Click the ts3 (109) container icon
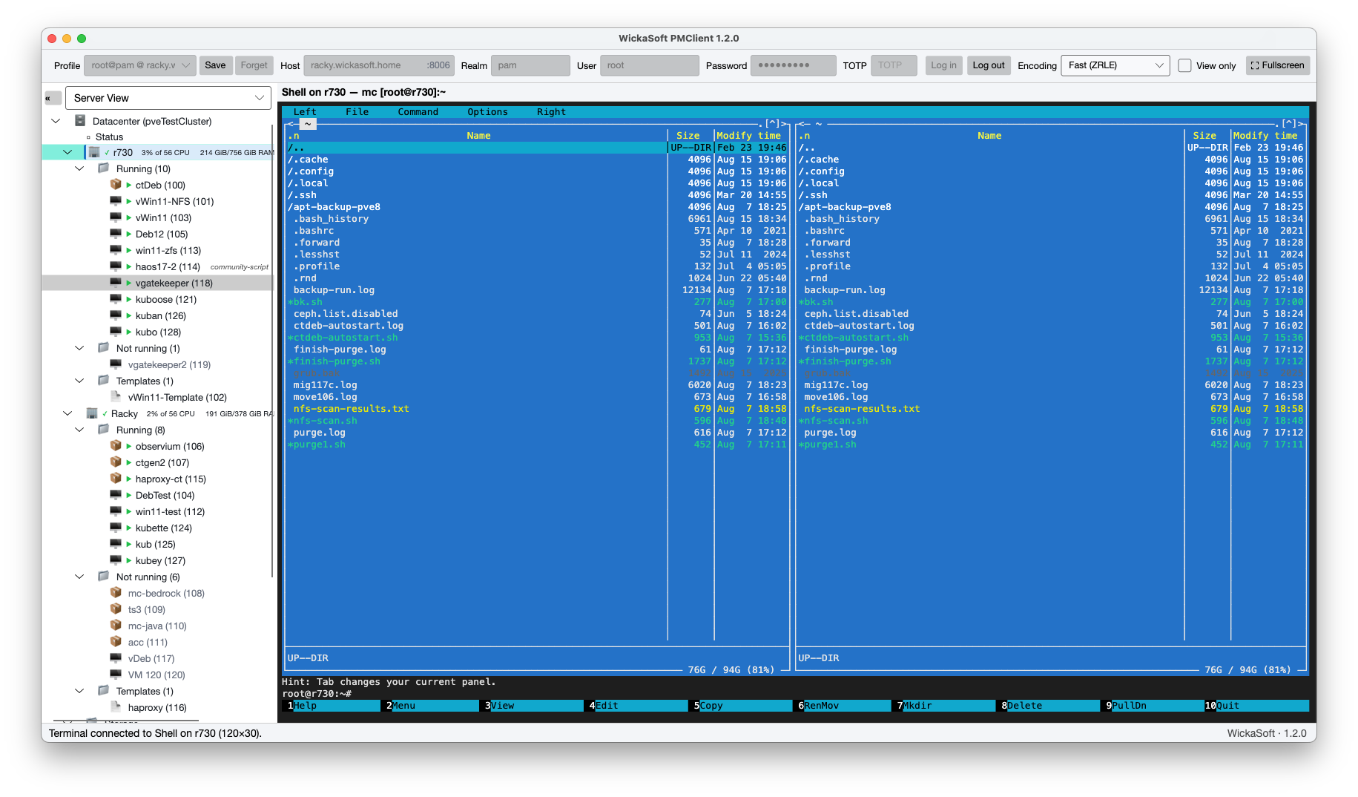Viewport: 1358px width, 797px height. pos(116,609)
